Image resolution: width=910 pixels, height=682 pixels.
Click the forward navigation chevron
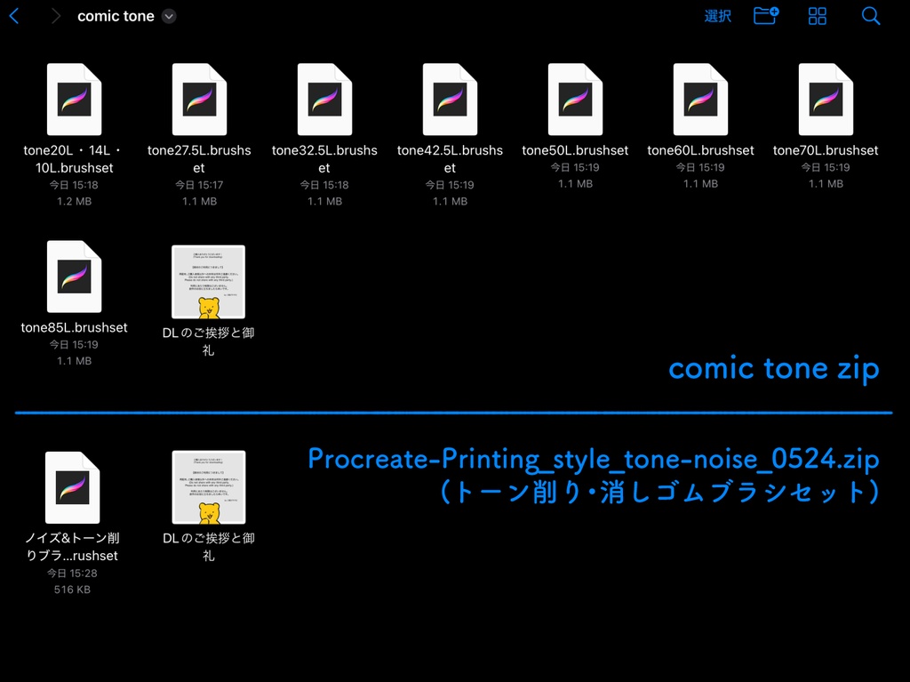pyautogui.click(x=55, y=15)
